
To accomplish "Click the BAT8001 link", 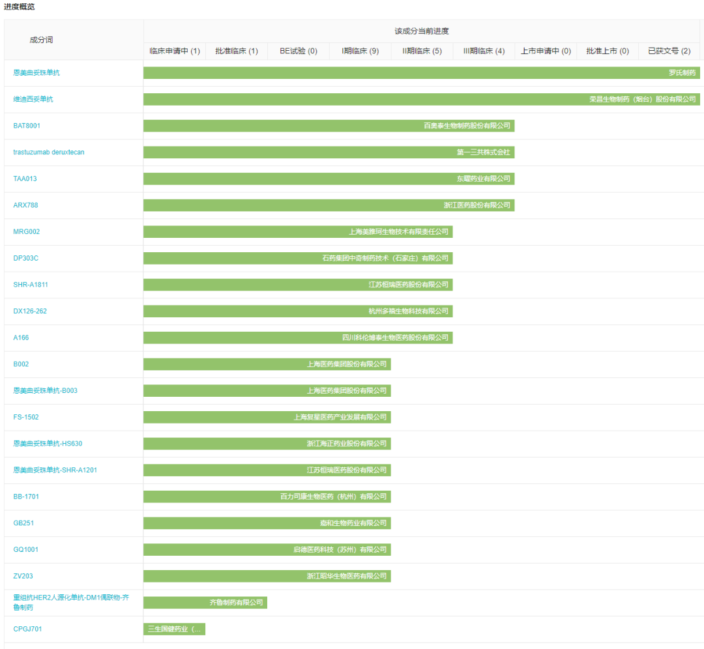I will [27, 126].
